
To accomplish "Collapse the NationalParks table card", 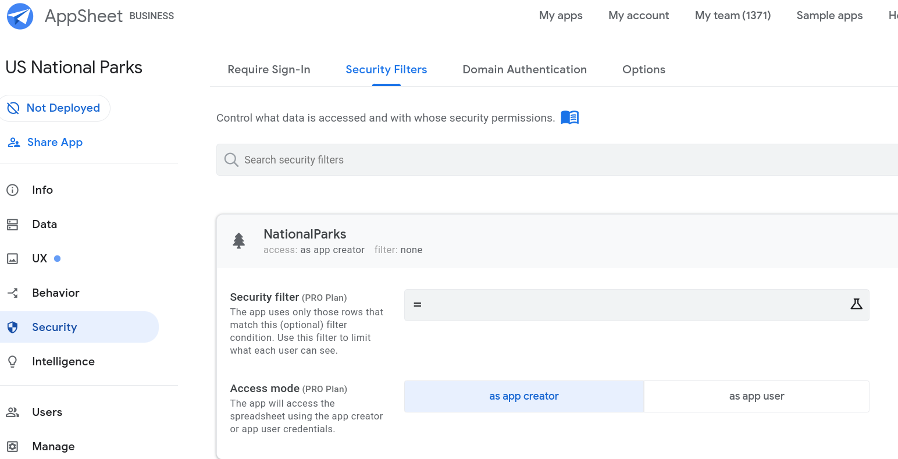I will click(x=305, y=234).
